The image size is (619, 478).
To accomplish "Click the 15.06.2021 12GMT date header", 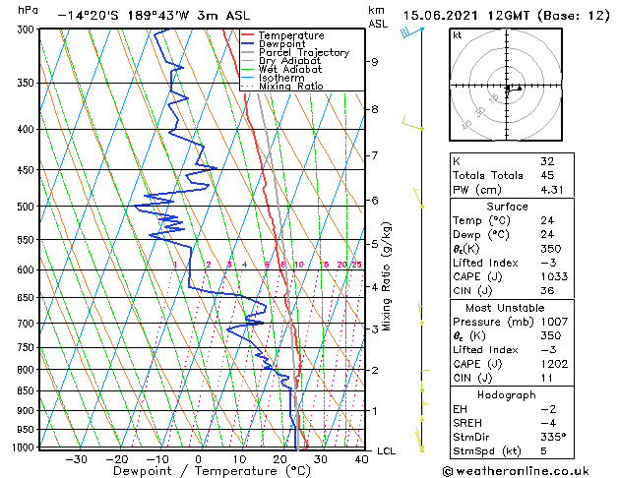I will (x=465, y=16).
